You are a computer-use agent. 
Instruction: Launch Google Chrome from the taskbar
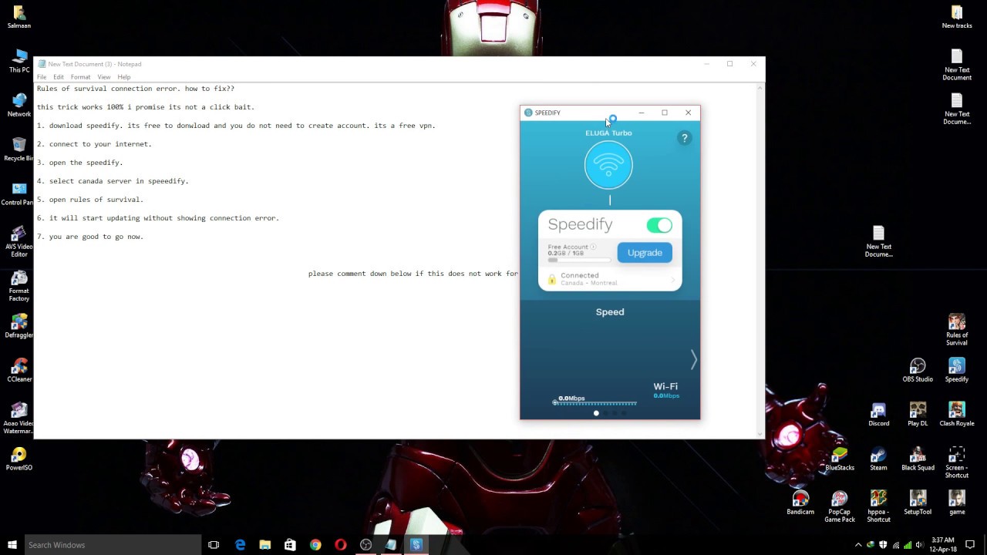315,545
